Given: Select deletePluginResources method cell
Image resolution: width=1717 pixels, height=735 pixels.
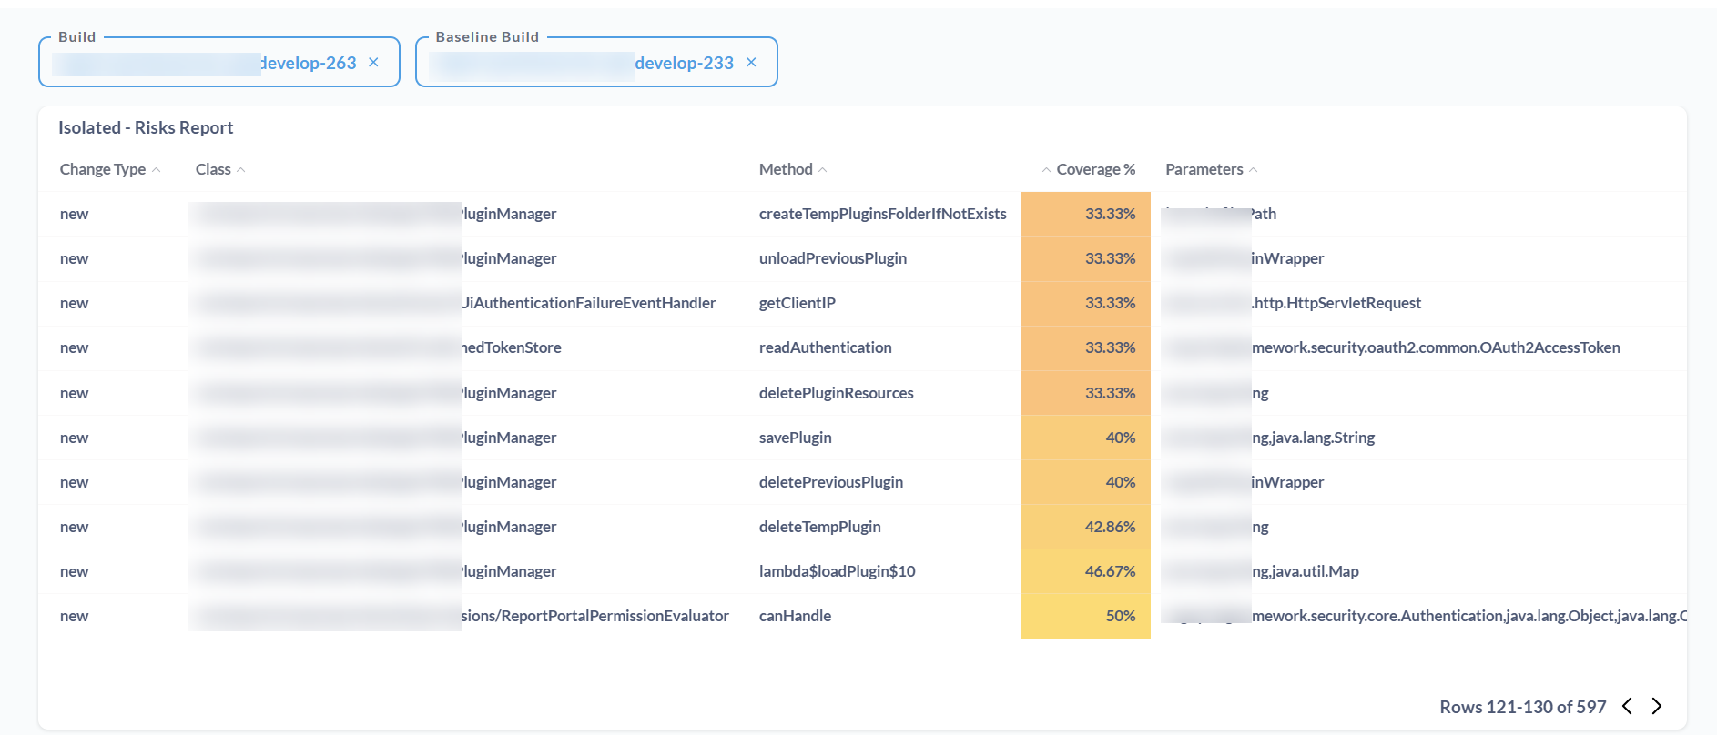Looking at the screenshot, I should click(837, 393).
